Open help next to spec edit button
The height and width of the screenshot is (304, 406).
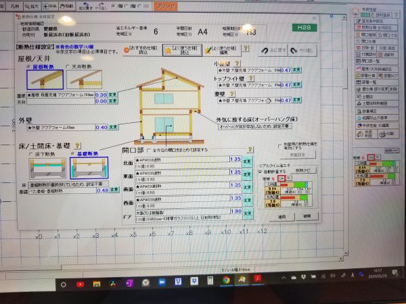[x=246, y=48]
